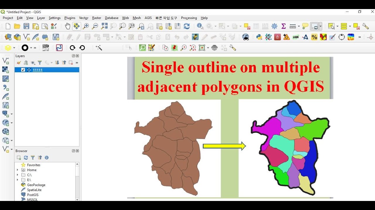Open the black ring shape dropdown
This screenshot has height=210, width=375.
(31, 48)
